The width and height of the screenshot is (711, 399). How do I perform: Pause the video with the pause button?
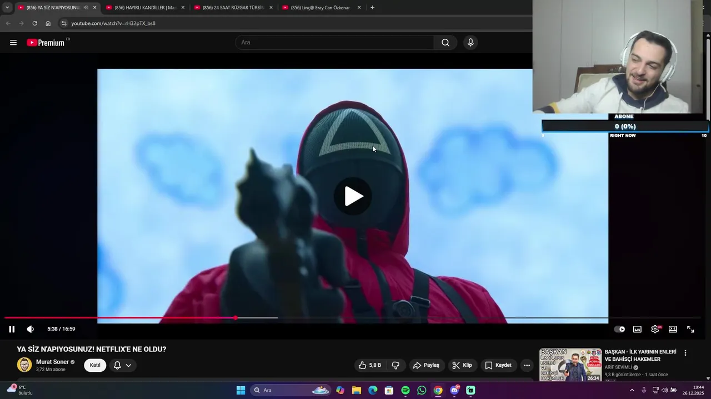[12, 329]
